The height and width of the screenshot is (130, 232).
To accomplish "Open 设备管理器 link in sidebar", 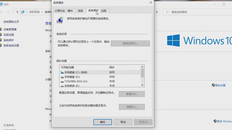I will point(10,29).
